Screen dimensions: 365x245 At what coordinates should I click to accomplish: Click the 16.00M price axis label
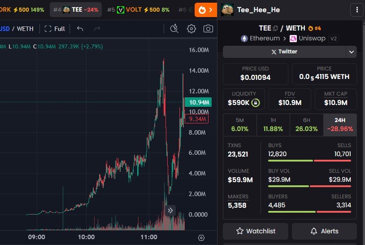199,50
